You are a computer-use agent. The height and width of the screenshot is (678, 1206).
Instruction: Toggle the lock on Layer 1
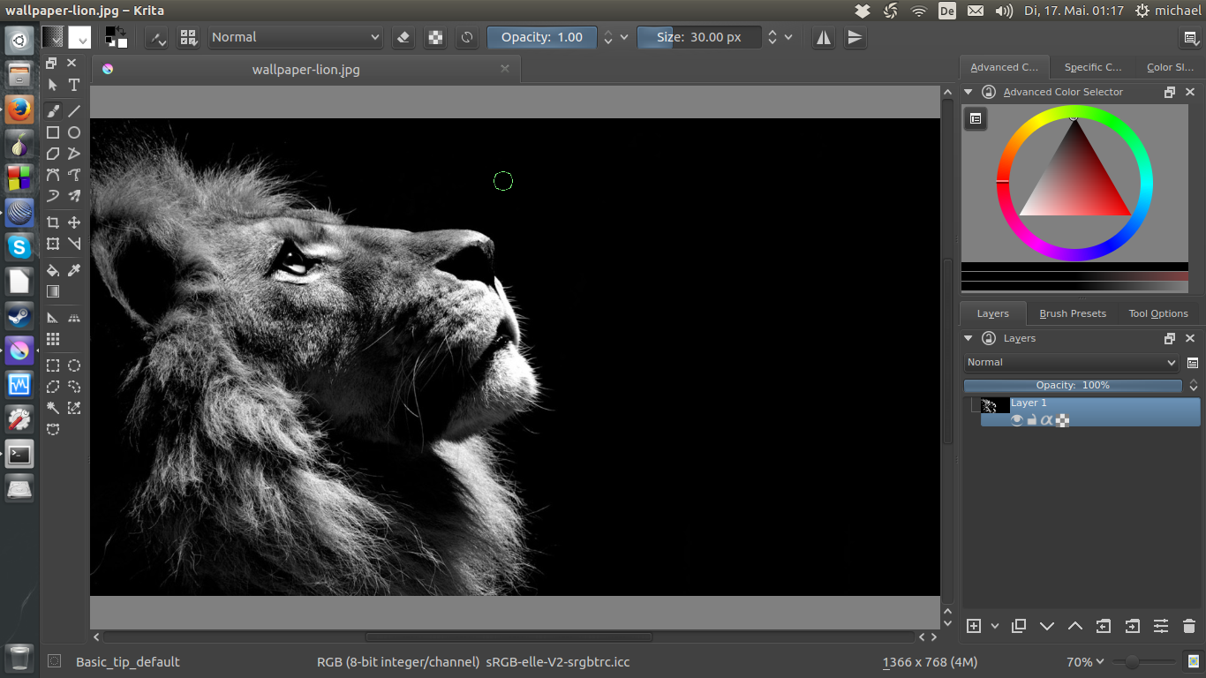click(1031, 420)
